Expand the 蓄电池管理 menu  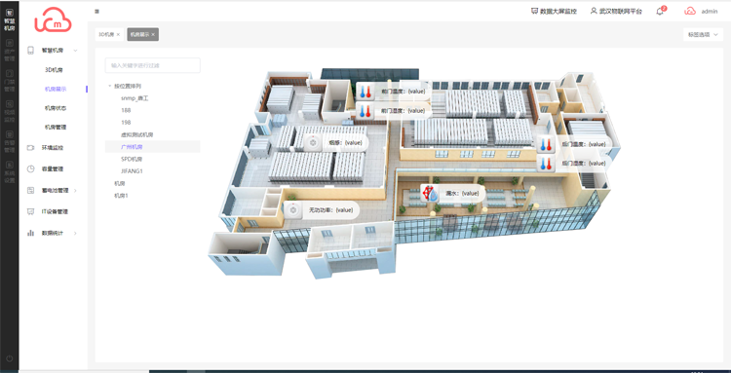tap(75, 191)
